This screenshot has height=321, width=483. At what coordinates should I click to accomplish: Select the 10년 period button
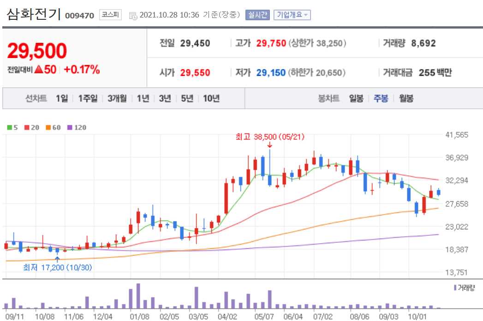tap(212, 99)
